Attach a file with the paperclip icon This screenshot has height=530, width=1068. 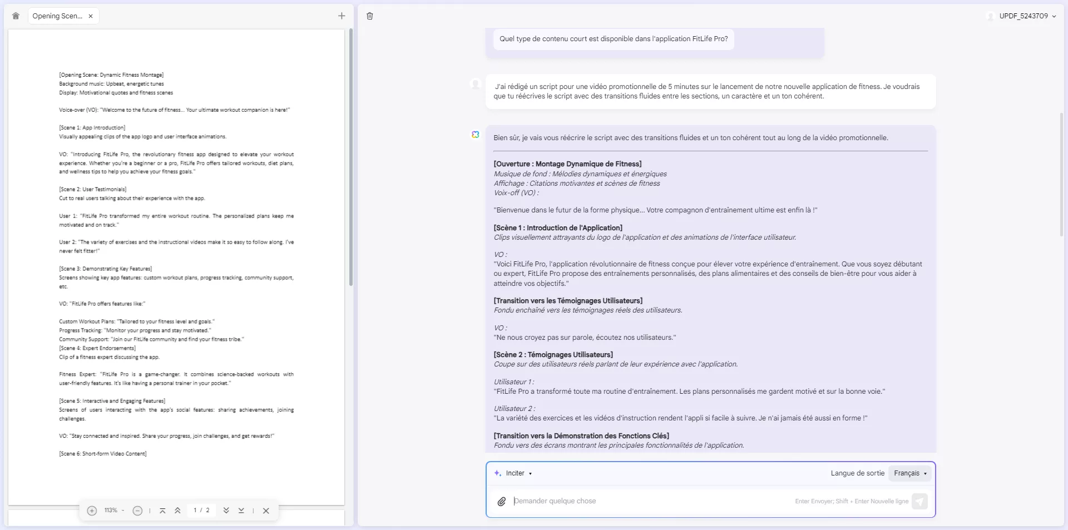coord(502,502)
